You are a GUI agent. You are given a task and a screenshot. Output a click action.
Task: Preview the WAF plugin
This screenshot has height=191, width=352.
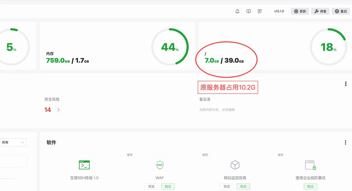pyautogui.click(x=151, y=187)
